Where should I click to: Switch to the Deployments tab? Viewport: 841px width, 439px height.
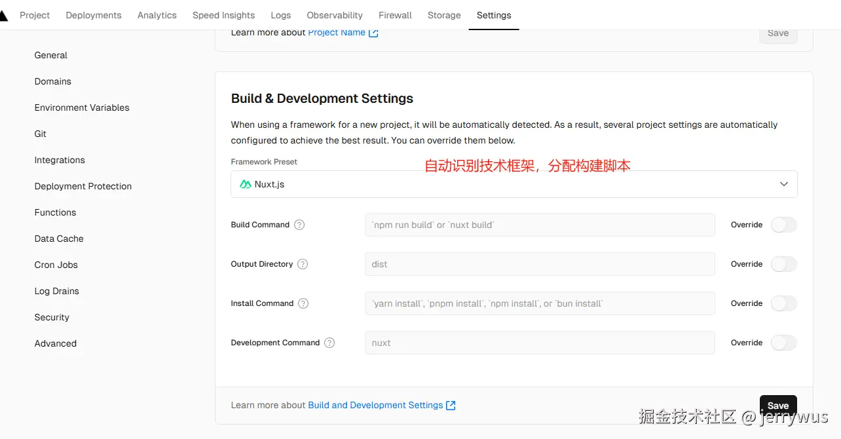94,15
